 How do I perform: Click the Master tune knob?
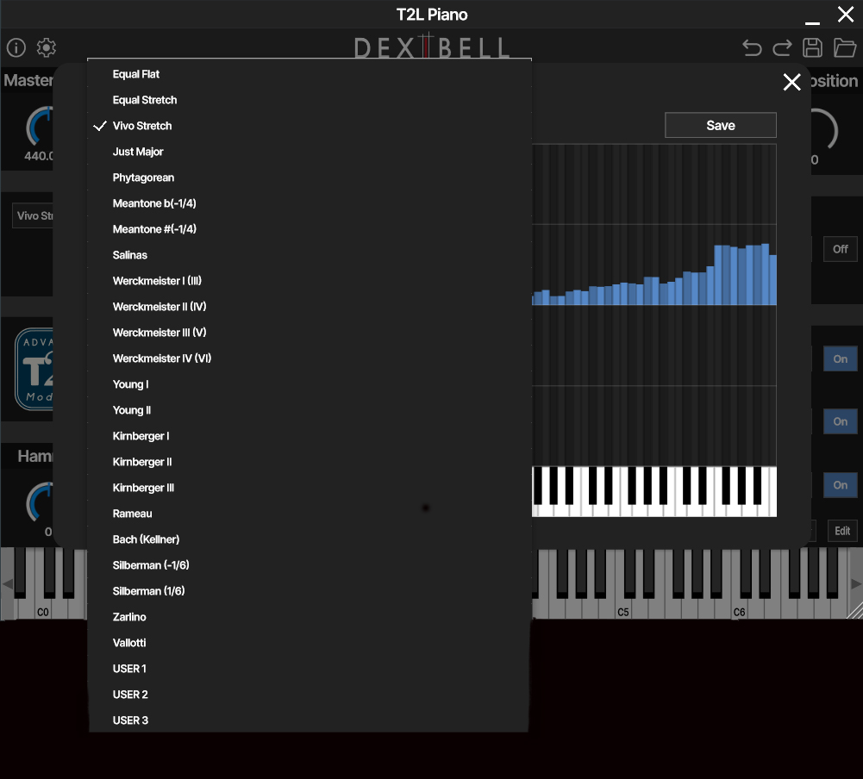(41, 128)
